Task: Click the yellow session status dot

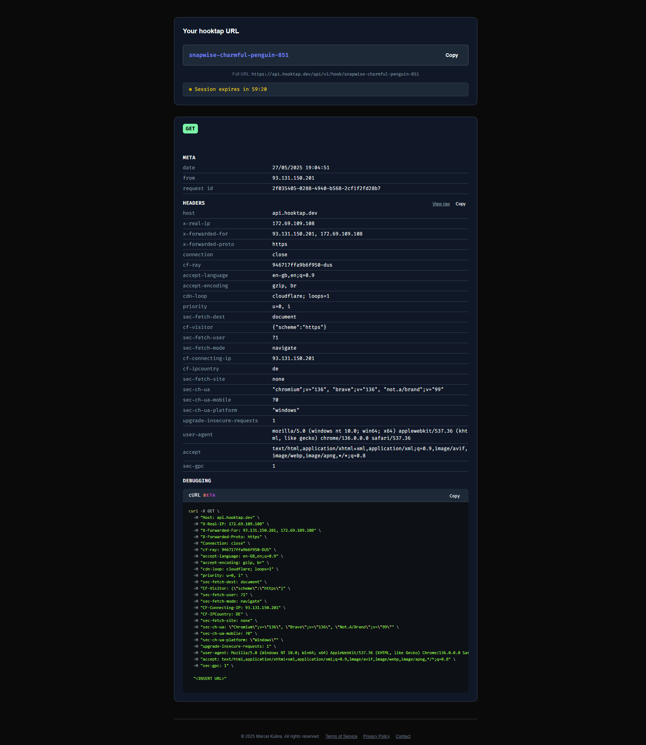Action: click(x=190, y=89)
